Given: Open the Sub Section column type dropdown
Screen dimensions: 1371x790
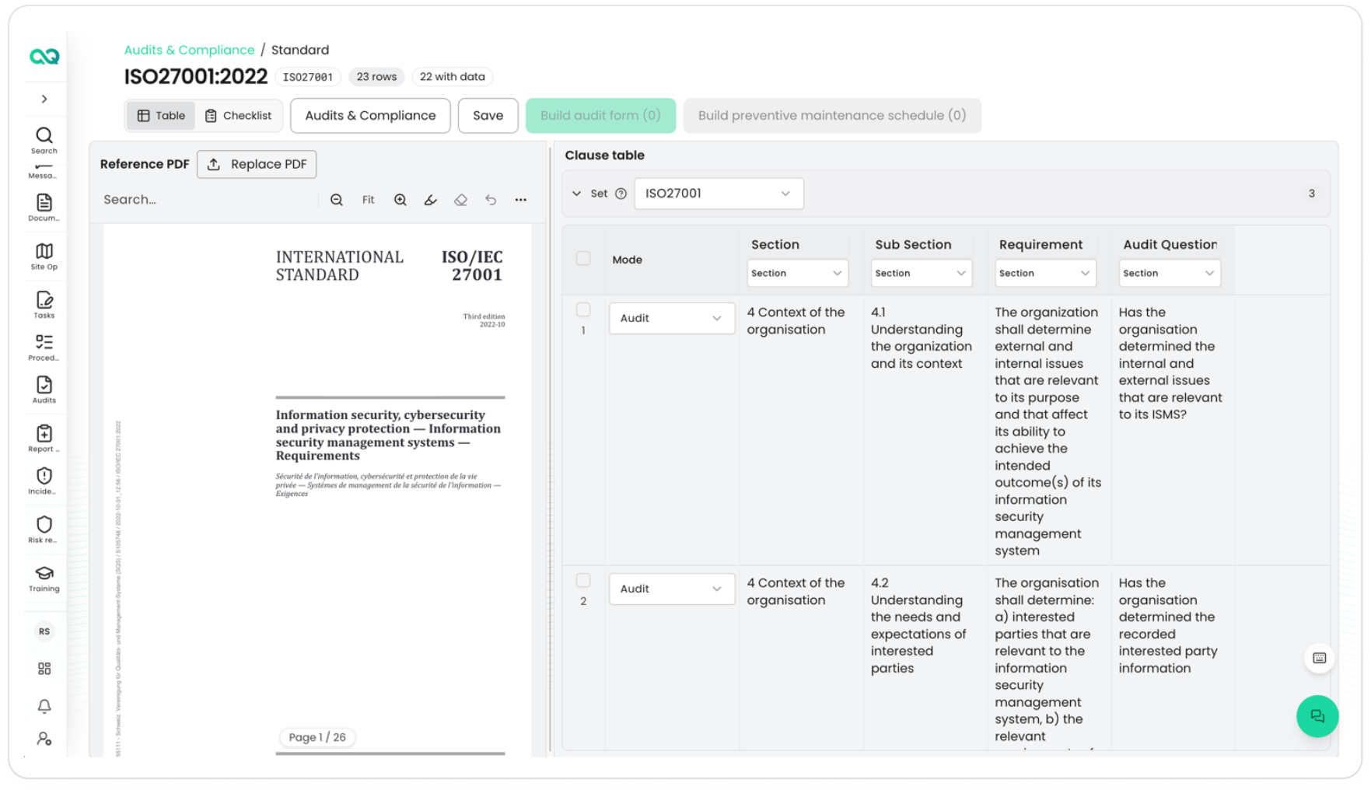Looking at the screenshot, I should pos(921,273).
